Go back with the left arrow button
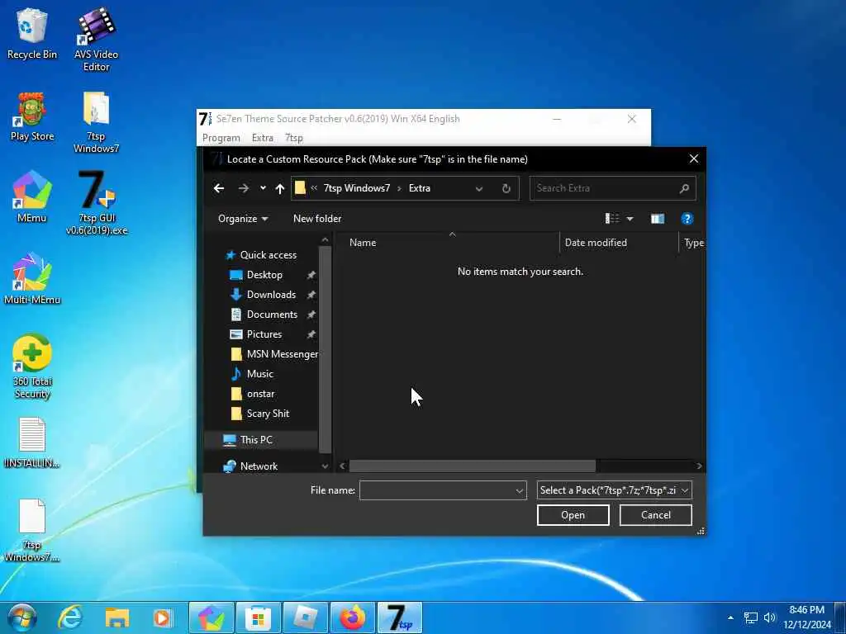846x634 pixels. point(218,188)
